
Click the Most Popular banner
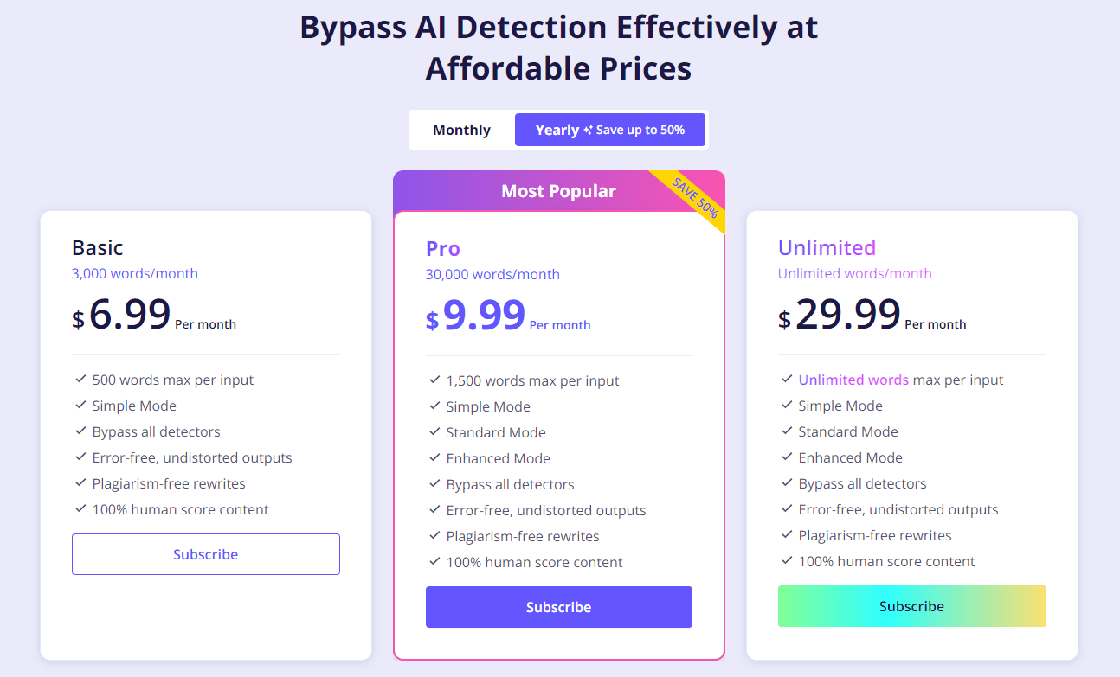pos(558,191)
